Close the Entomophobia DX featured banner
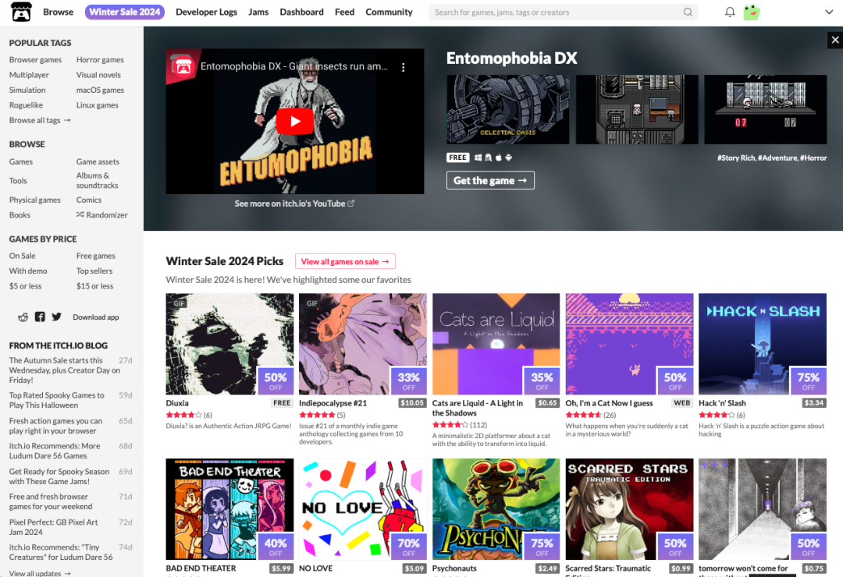843x577 pixels. pyautogui.click(x=834, y=40)
